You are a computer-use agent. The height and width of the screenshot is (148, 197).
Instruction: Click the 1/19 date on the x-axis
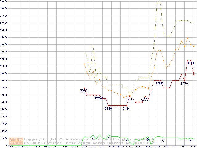[157, 146]
